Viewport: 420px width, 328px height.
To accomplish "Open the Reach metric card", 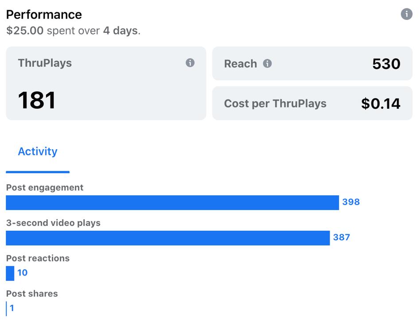I will pos(312,63).
